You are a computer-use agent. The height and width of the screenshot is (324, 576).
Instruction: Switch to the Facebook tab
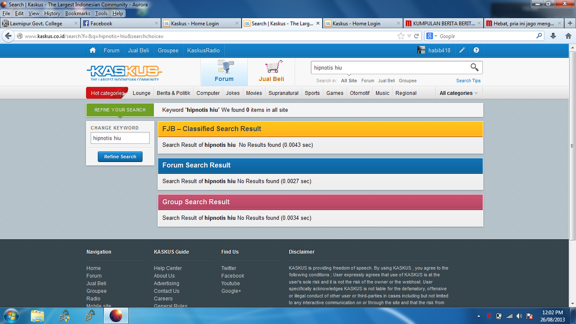click(x=121, y=23)
